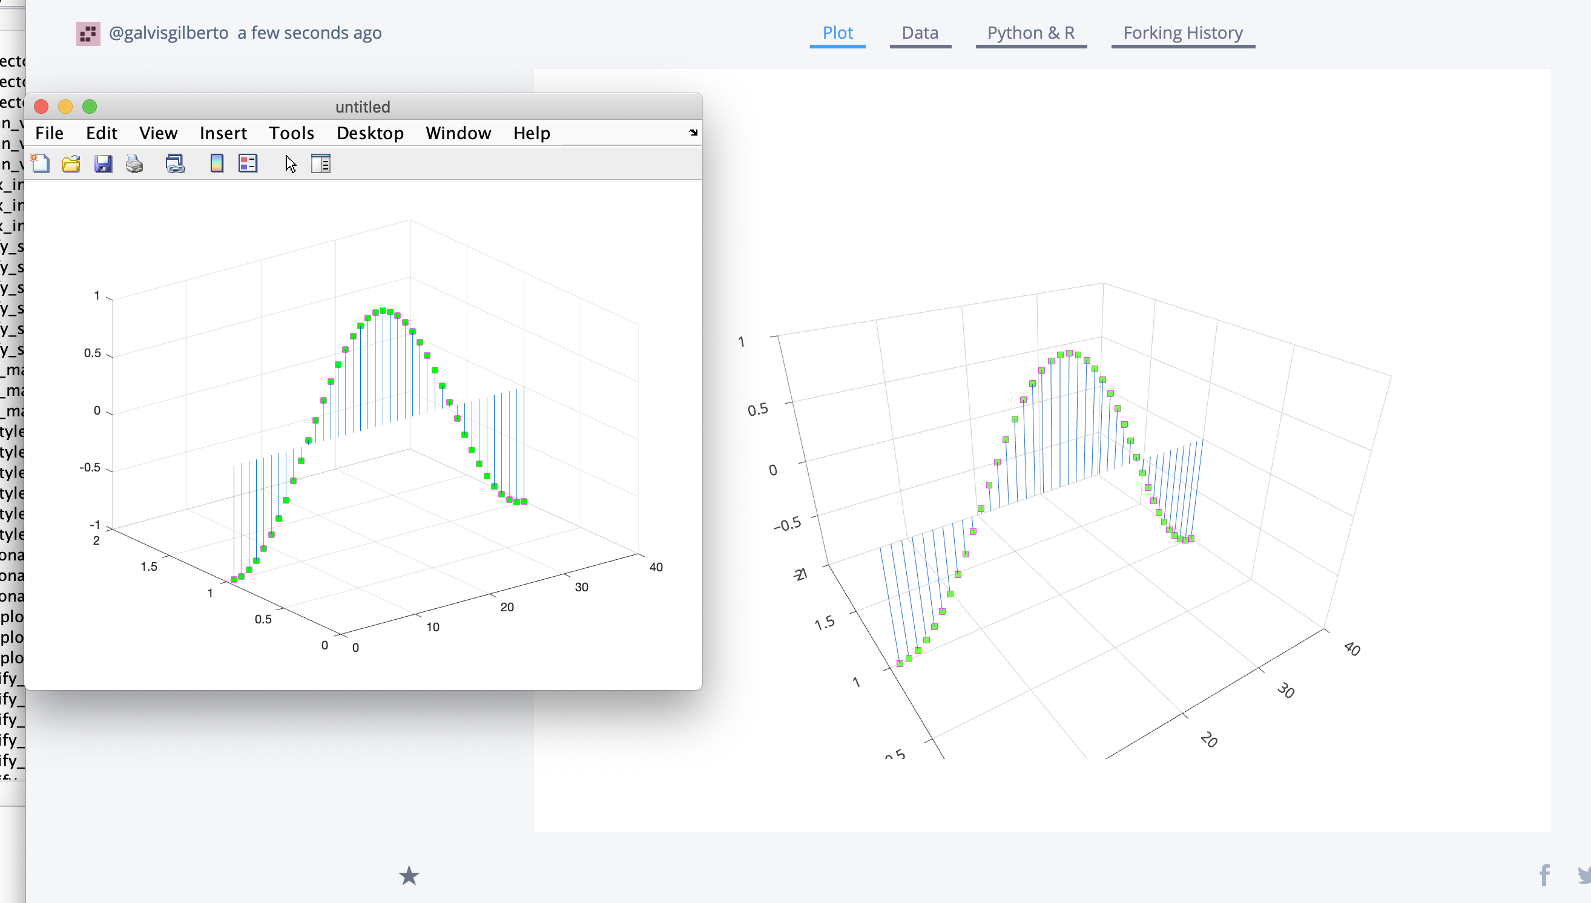
Task: Click the 'a few seconds ago' timestamp
Action: [x=309, y=33]
